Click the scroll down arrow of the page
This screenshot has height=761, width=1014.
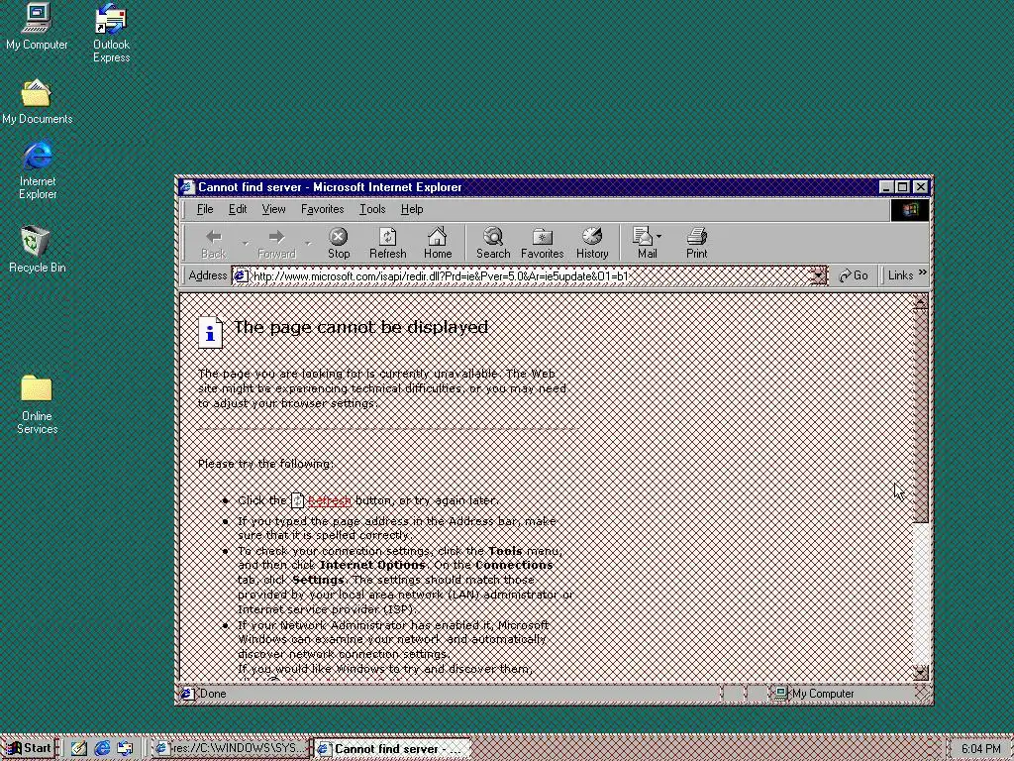pos(920,673)
